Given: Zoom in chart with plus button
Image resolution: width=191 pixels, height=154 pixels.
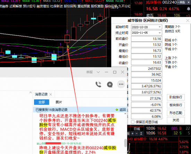Looking at the screenshot, I should 133,133.
